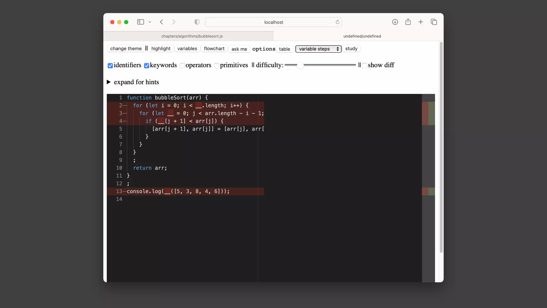
Task: Switch to the undefined/undefined tab
Action: (362, 36)
